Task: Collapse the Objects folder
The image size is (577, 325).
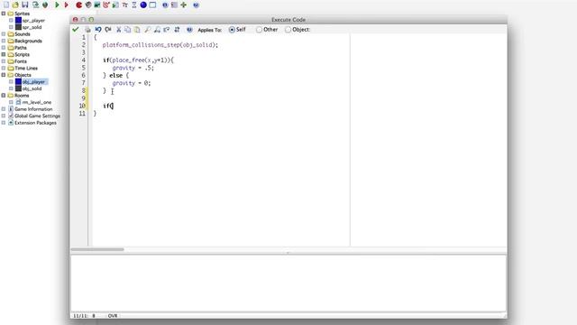Action: tap(4, 75)
